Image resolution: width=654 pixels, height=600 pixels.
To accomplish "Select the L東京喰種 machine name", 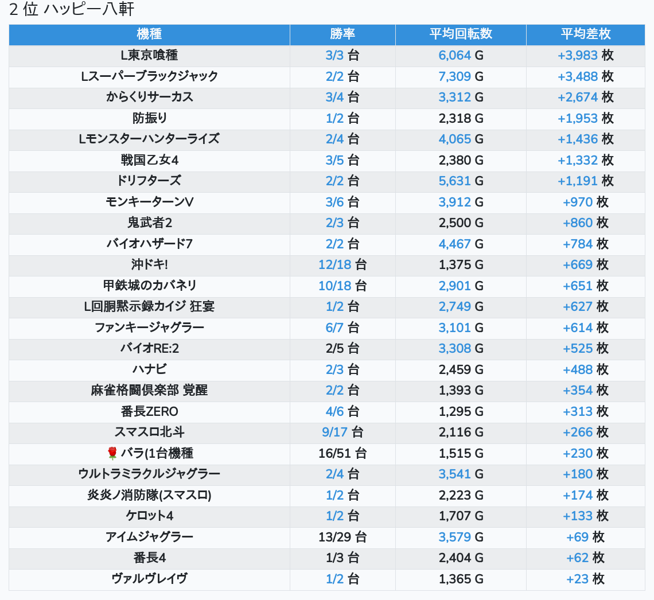I will tap(149, 56).
